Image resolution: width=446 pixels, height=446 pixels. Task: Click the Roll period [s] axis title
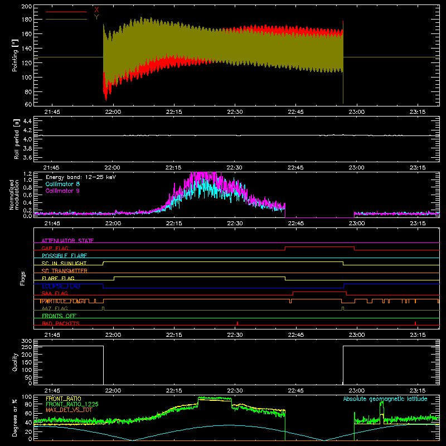(16, 139)
